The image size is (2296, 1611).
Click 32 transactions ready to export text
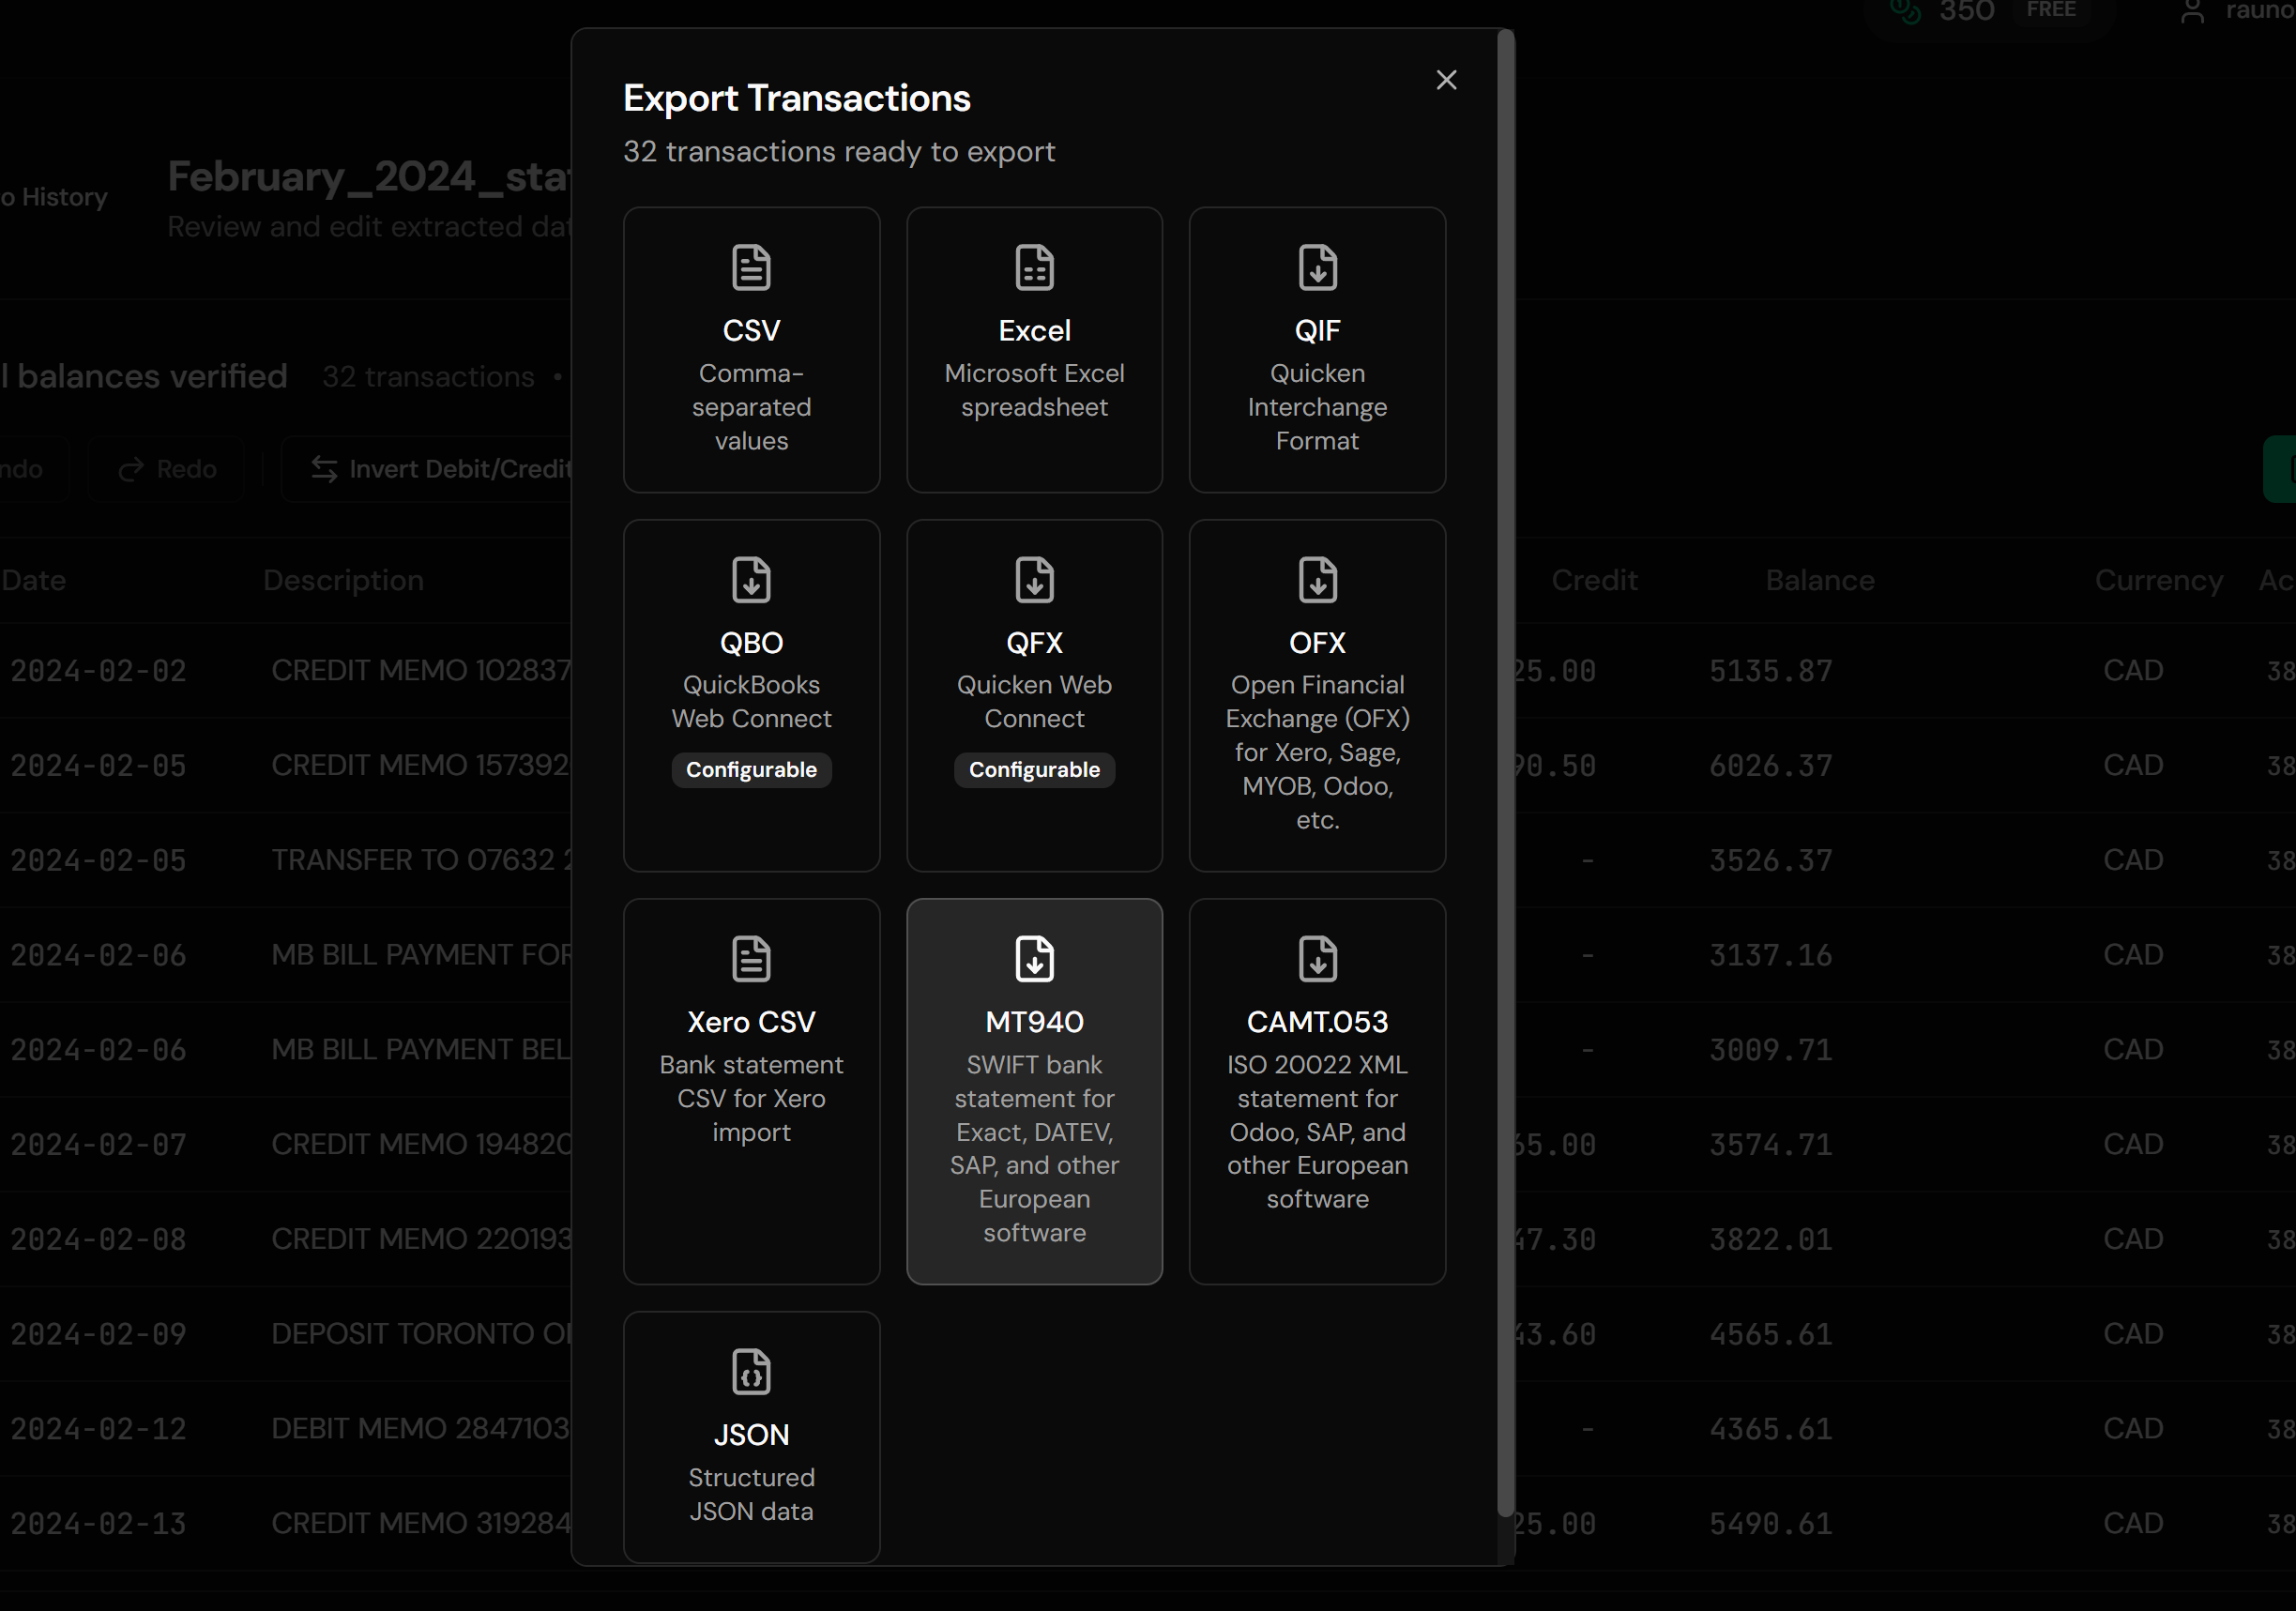pyautogui.click(x=839, y=152)
